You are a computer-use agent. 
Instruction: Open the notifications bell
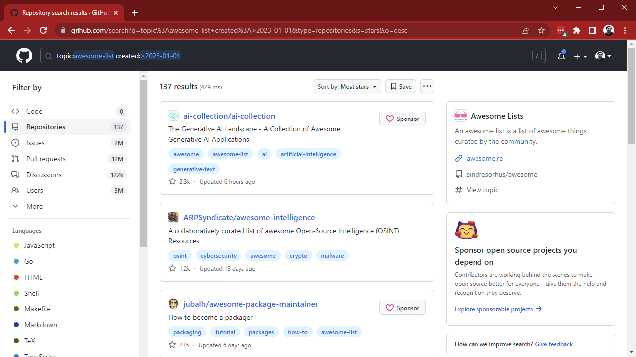click(561, 56)
